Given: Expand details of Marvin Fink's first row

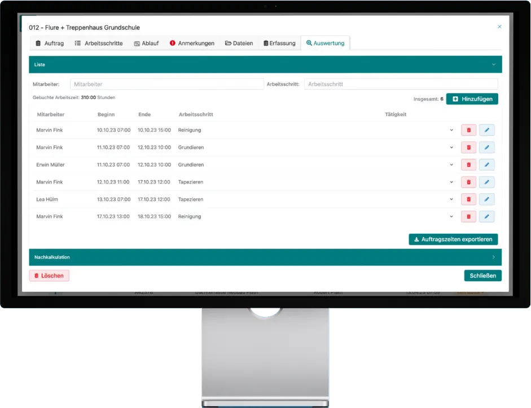Looking at the screenshot, I should [451, 130].
